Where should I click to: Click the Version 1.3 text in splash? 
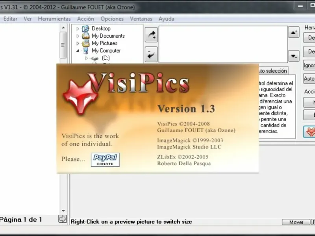186,109
